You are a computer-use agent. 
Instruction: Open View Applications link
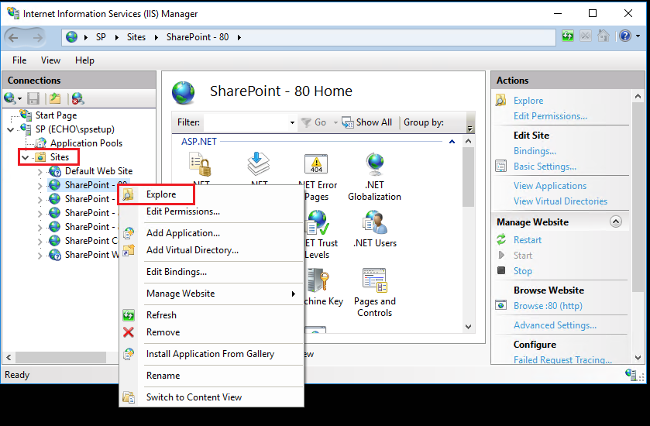550,186
